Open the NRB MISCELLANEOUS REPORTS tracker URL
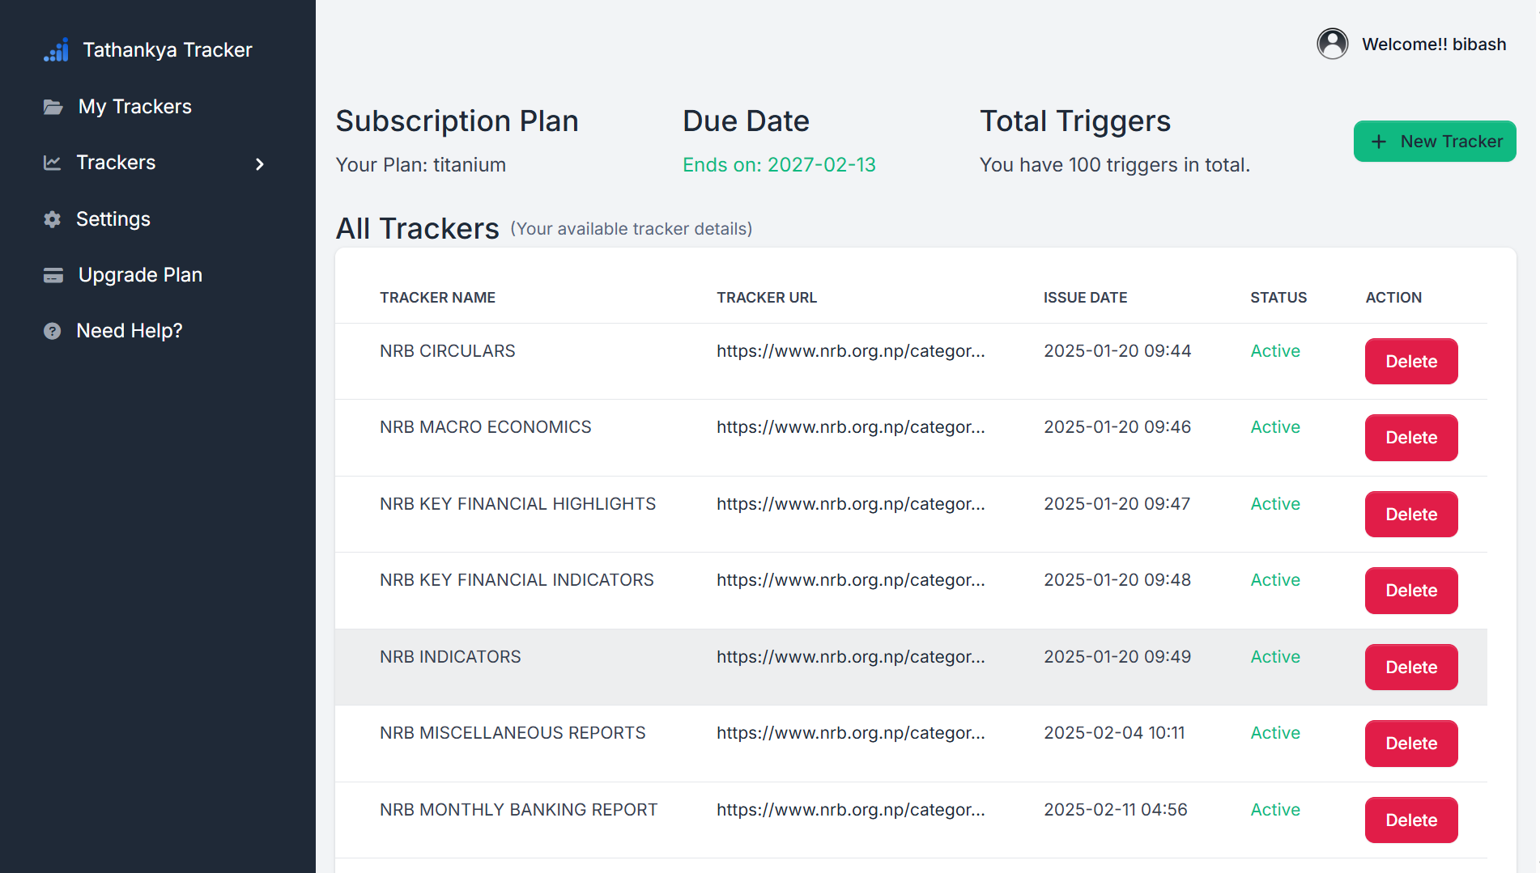This screenshot has height=873, width=1540. point(851,732)
